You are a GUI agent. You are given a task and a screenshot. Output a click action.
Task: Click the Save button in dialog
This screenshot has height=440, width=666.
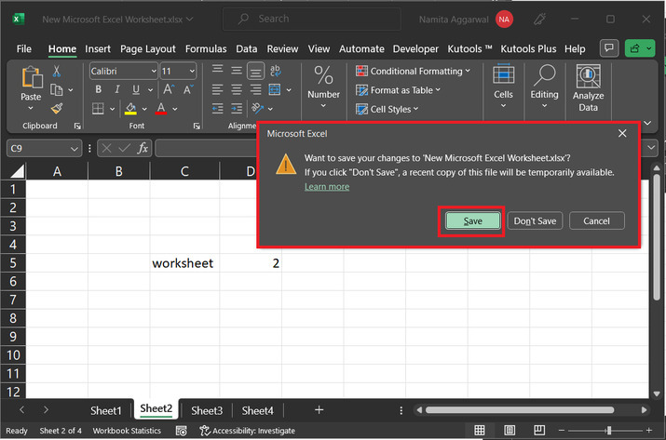click(472, 220)
